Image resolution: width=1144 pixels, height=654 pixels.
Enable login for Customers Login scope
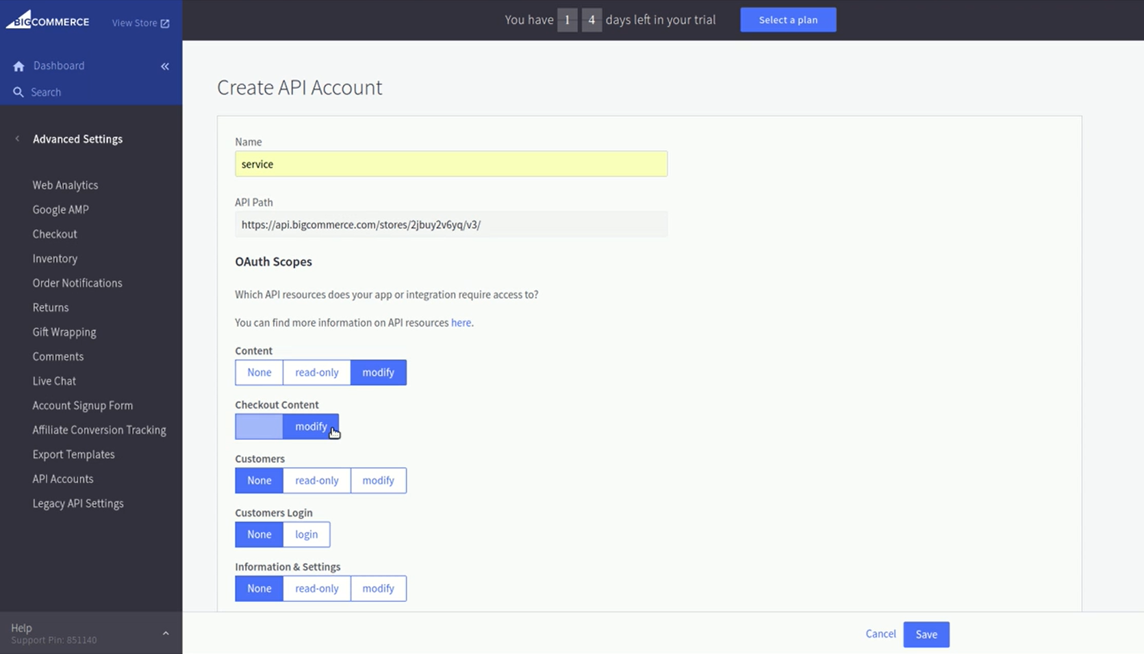click(x=306, y=535)
